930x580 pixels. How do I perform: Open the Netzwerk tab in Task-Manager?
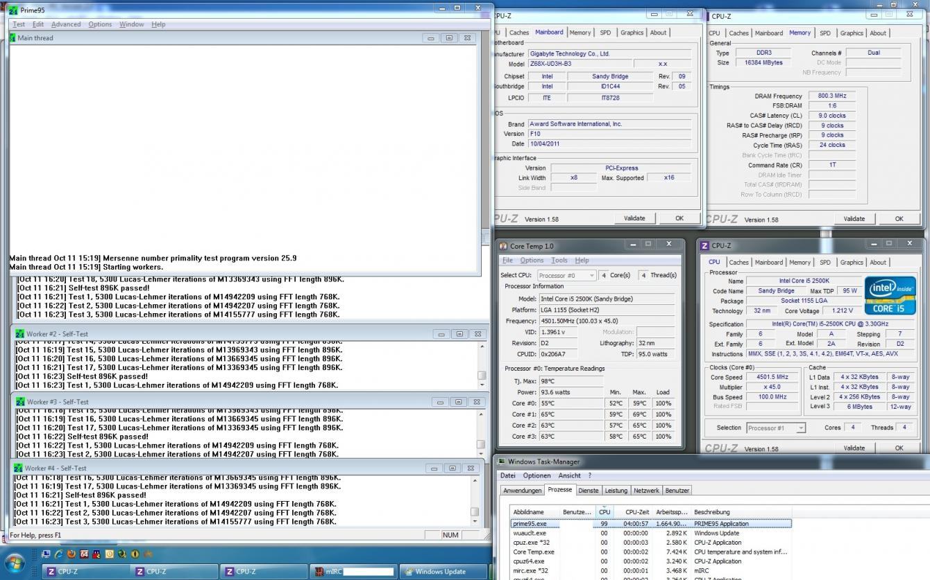click(x=646, y=491)
